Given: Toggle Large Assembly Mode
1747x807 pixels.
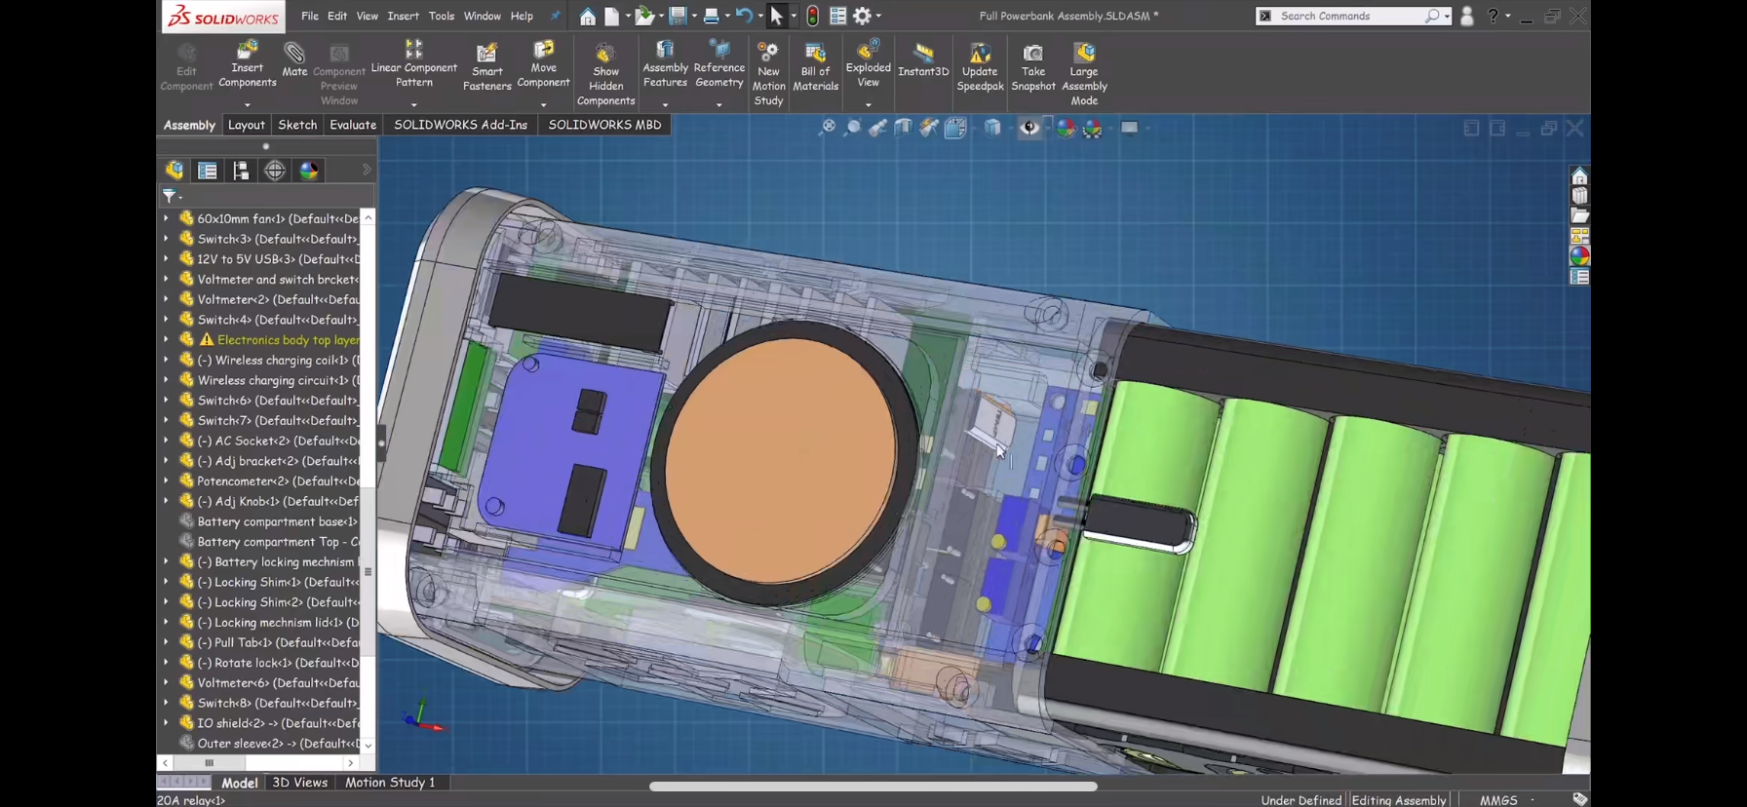Looking at the screenshot, I should click(x=1084, y=75).
